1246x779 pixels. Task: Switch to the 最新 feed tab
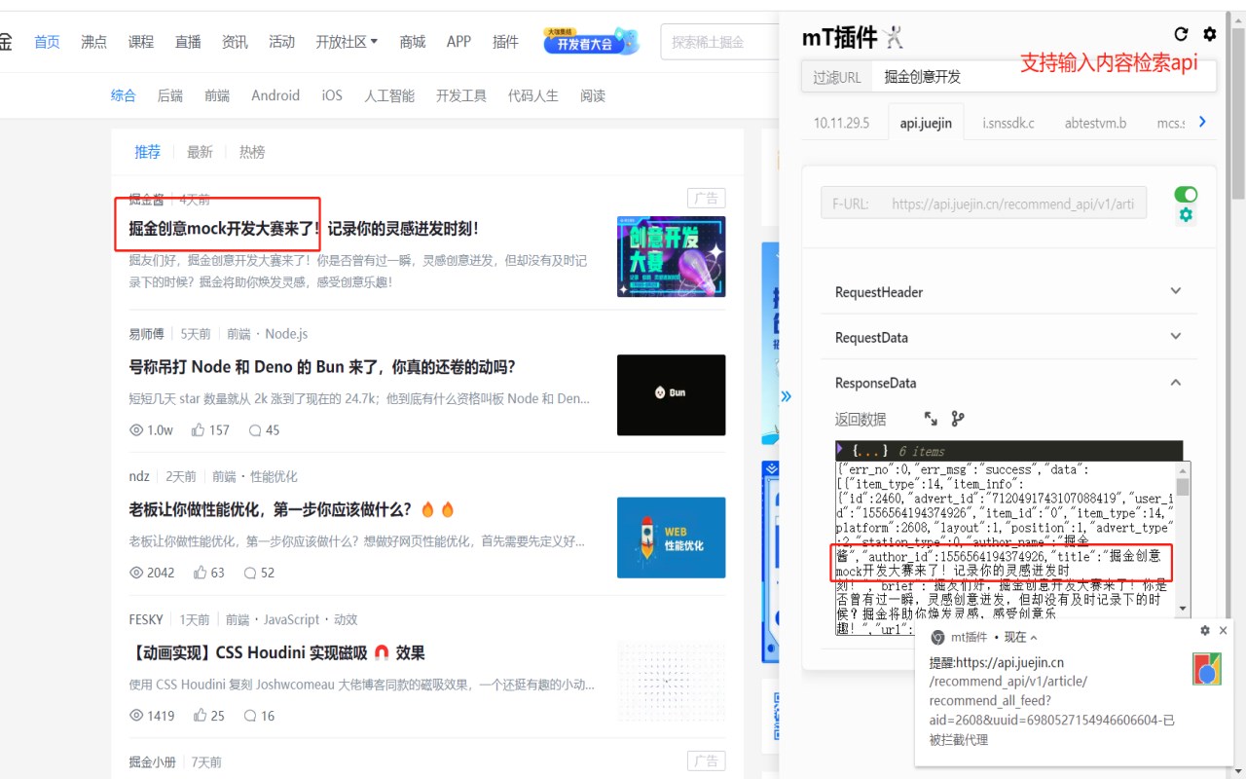(200, 152)
